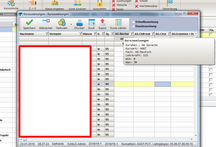Close the Kurszuweisungen window
This screenshot has height=147, width=216.
(x=193, y=13)
